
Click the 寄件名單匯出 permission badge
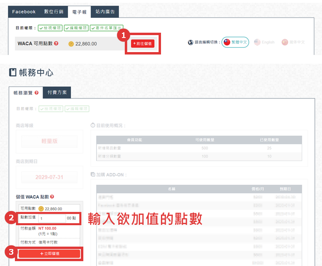point(107,28)
